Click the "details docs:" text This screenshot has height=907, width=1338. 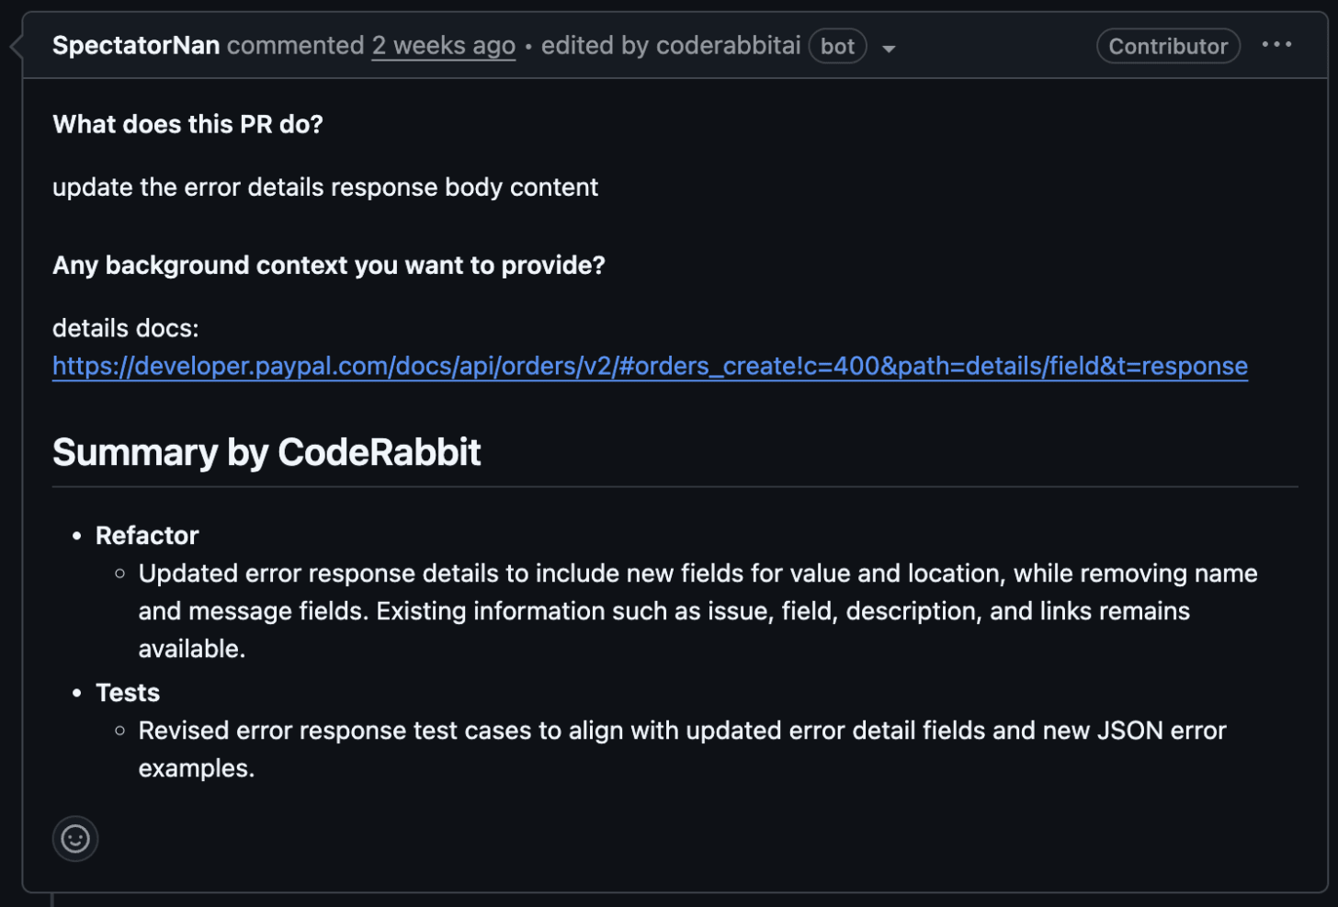click(125, 328)
